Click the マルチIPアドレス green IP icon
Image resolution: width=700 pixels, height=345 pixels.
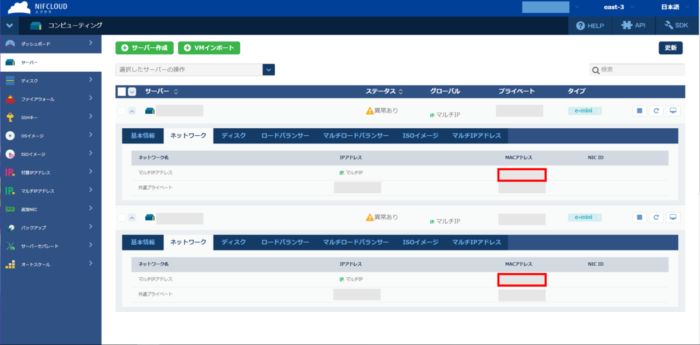(10, 191)
